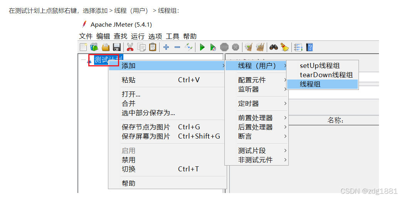
Task: Click the 名称: table column header
Action: (x=335, y=120)
